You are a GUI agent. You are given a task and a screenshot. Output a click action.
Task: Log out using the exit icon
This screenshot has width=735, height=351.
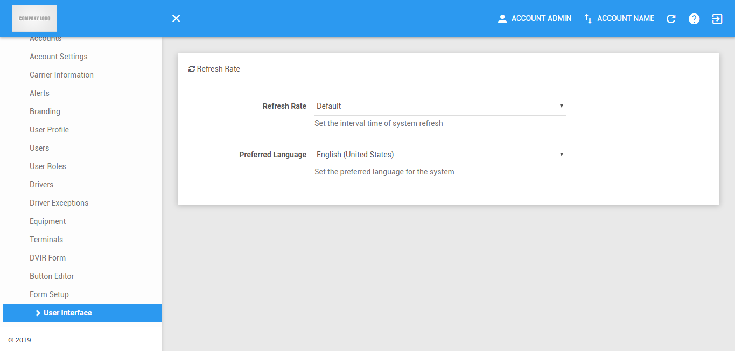pyautogui.click(x=717, y=19)
